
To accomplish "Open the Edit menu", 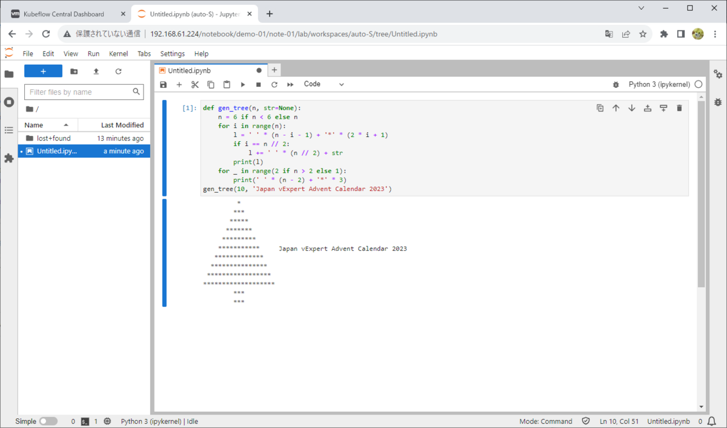I will (x=48, y=53).
